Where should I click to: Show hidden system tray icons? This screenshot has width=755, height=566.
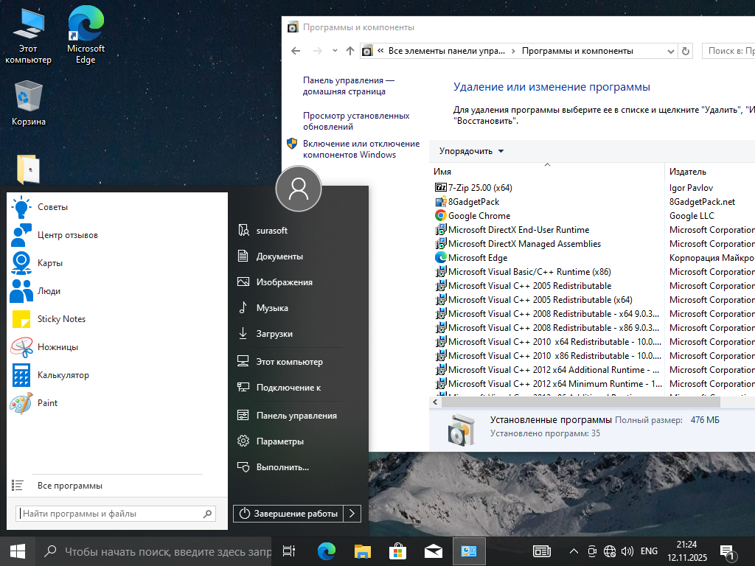point(574,551)
